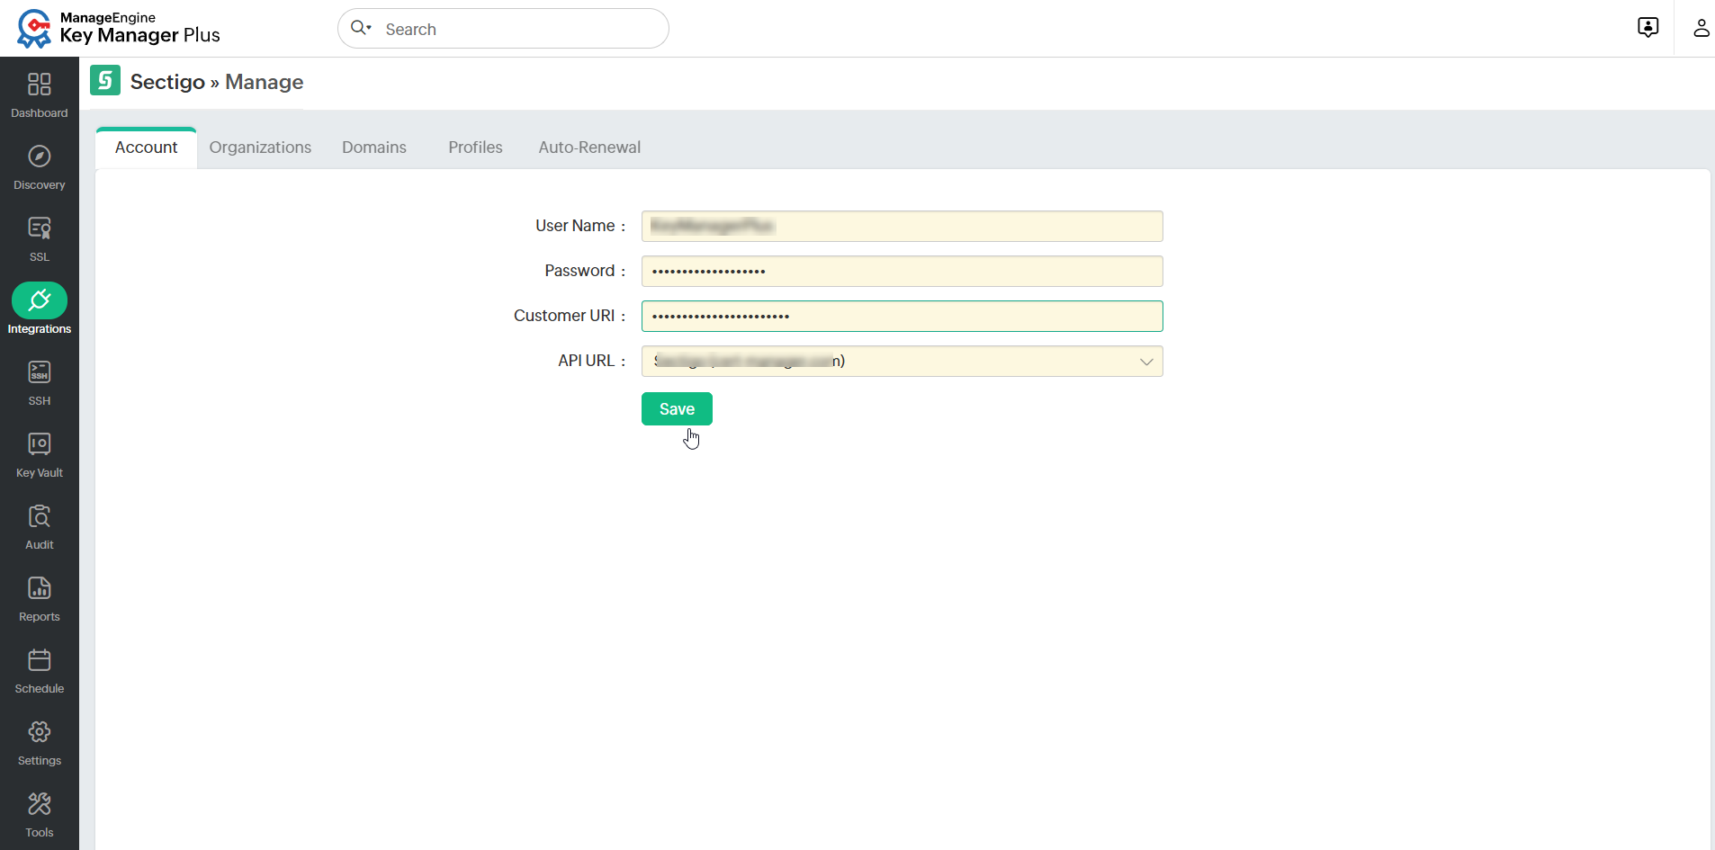
Task: Click the 'API URL :' label
Action: [592, 361]
